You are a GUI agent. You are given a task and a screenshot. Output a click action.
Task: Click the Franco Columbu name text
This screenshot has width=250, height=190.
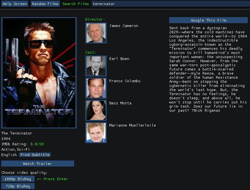125,81
